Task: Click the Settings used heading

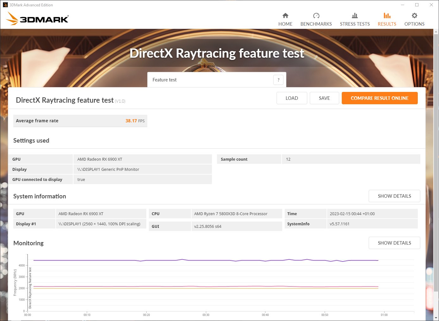Action: click(31, 140)
